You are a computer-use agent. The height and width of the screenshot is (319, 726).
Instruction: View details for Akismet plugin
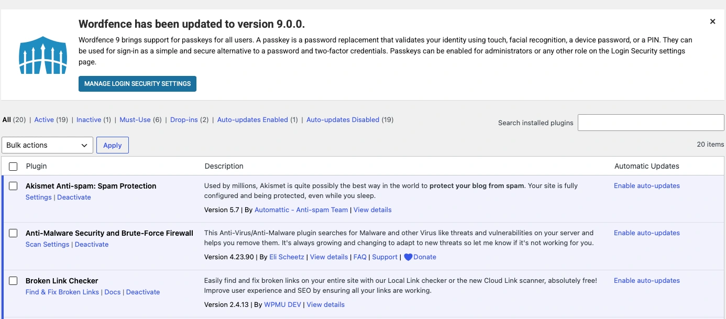[x=372, y=210]
